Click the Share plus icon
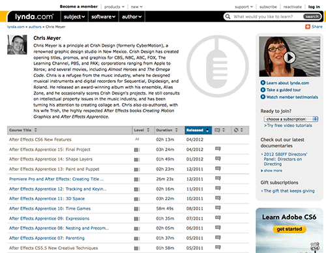This screenshot has height=253, width=326. (x=308, y=27)
